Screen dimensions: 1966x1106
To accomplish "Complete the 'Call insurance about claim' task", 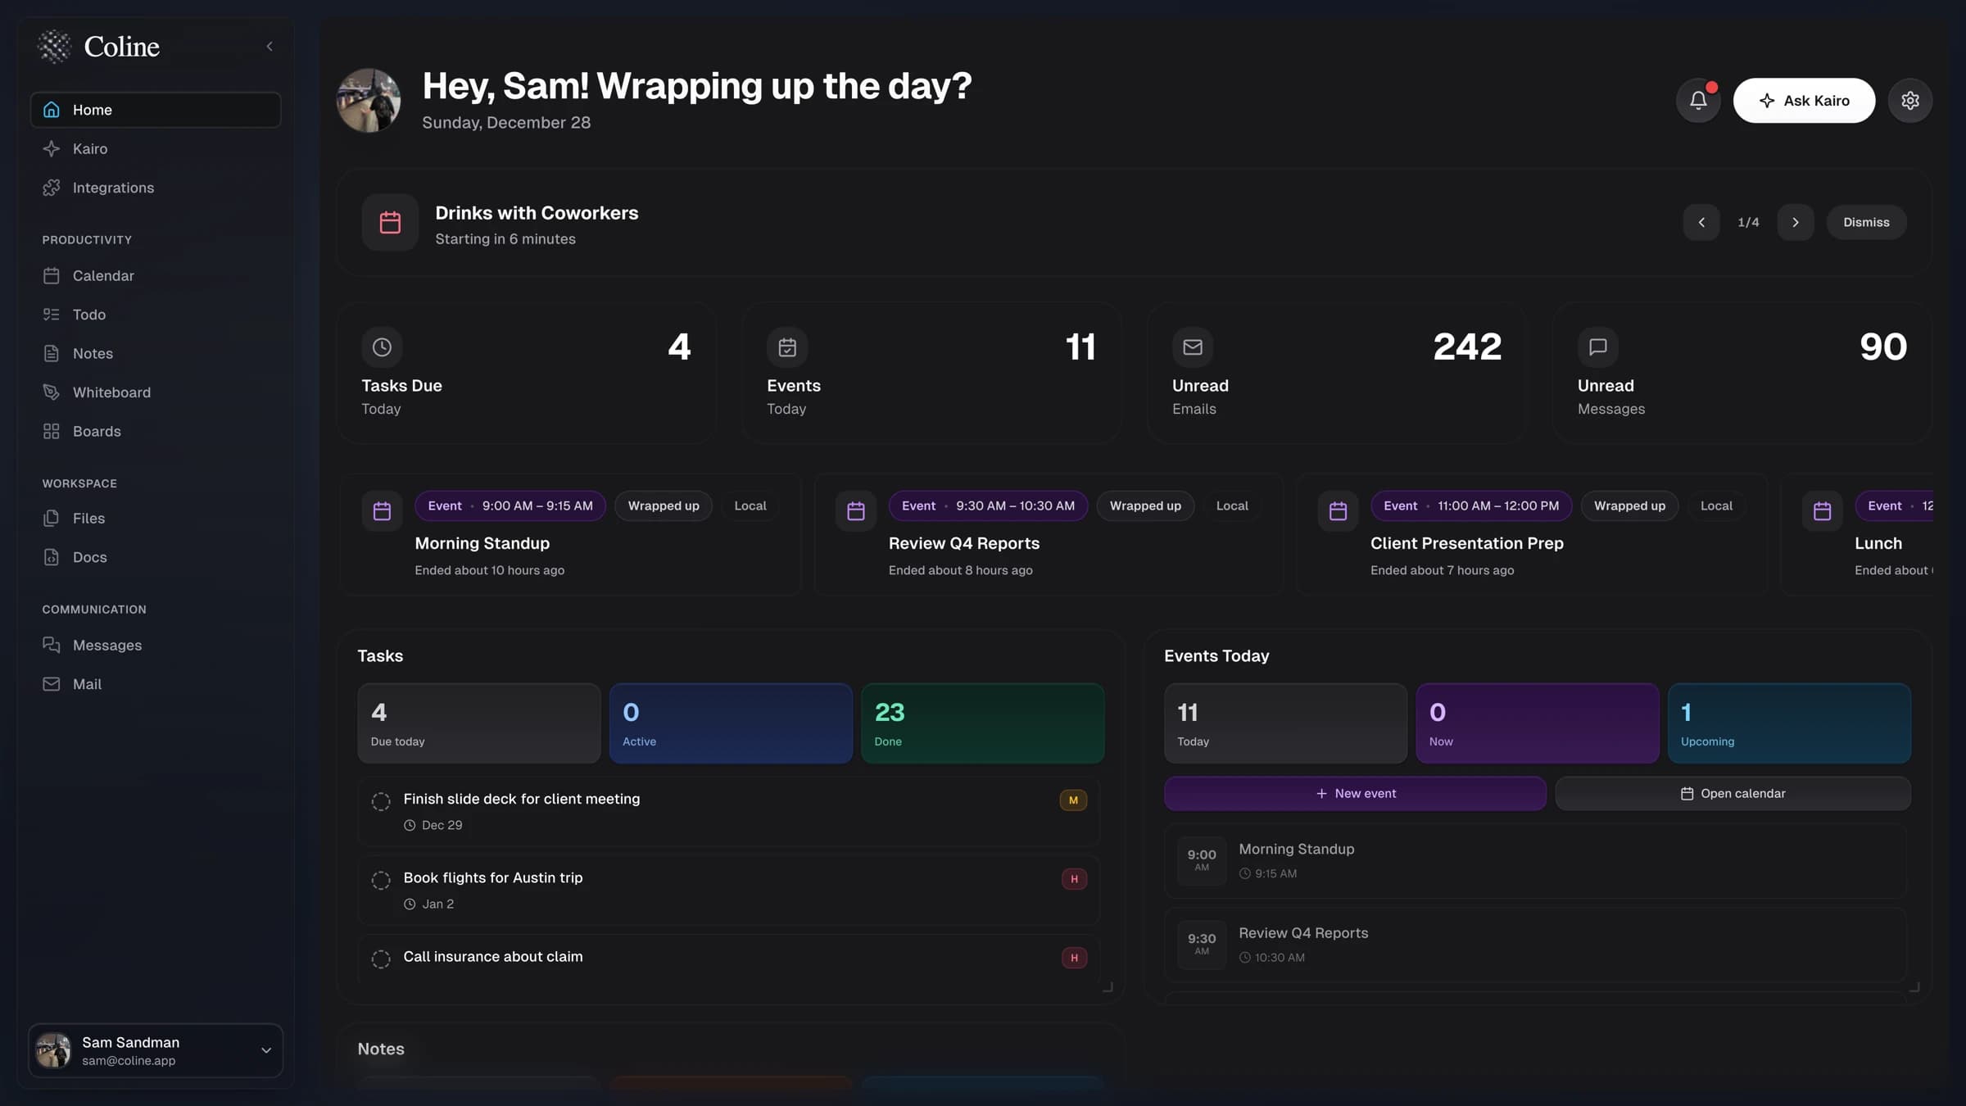I will [x=381, y=959].
